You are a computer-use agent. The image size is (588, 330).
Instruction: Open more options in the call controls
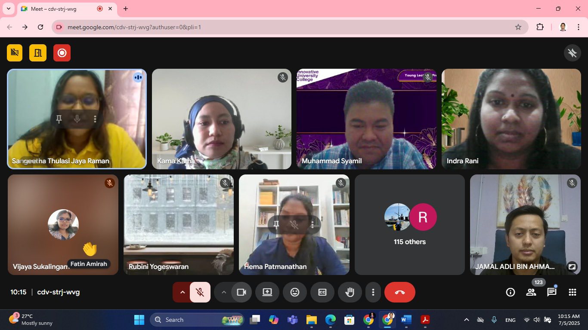tap(373, 292)
